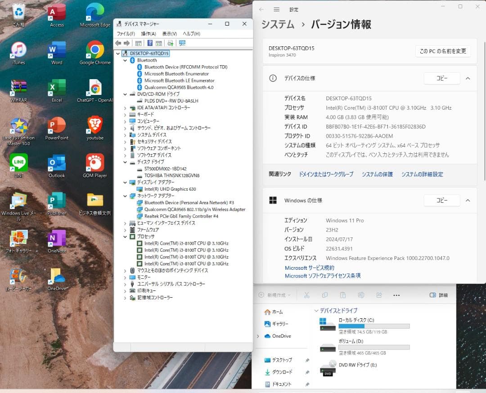
Task: Open the 表示(V) menu in Device Manager
Action: [x=169, y=33]
